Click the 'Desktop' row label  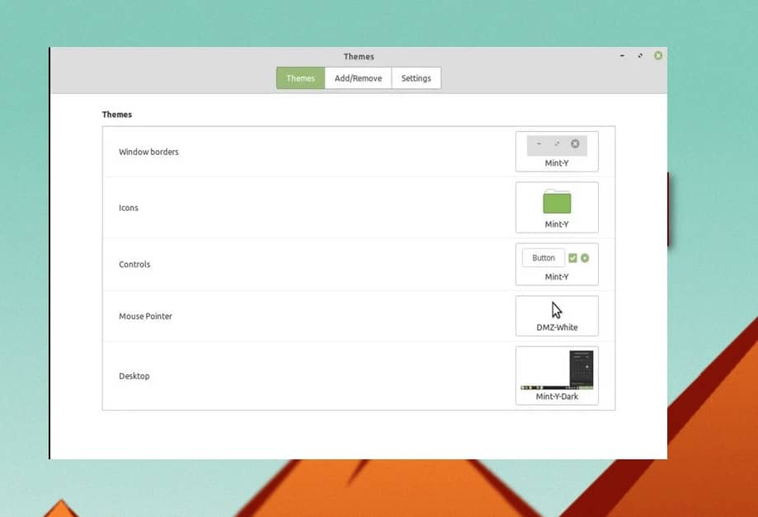point(134,376)
